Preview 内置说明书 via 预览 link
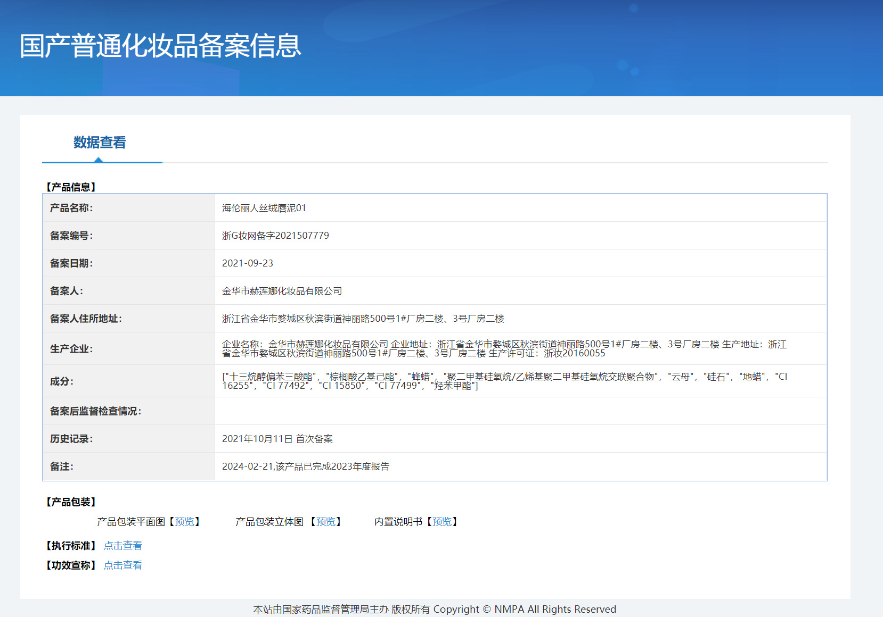 (x=442, y=522)
